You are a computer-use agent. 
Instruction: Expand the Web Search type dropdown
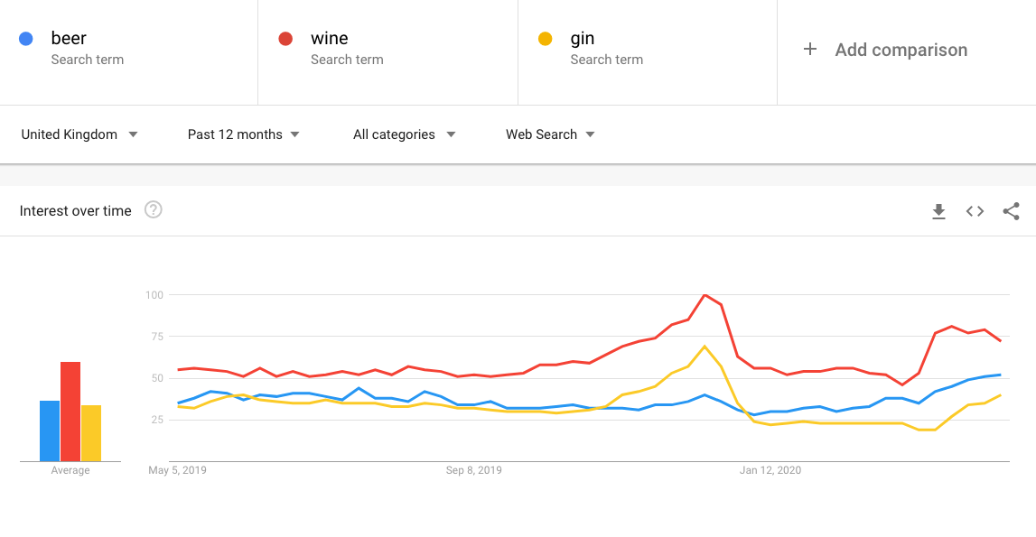click(x=550, y=134)
